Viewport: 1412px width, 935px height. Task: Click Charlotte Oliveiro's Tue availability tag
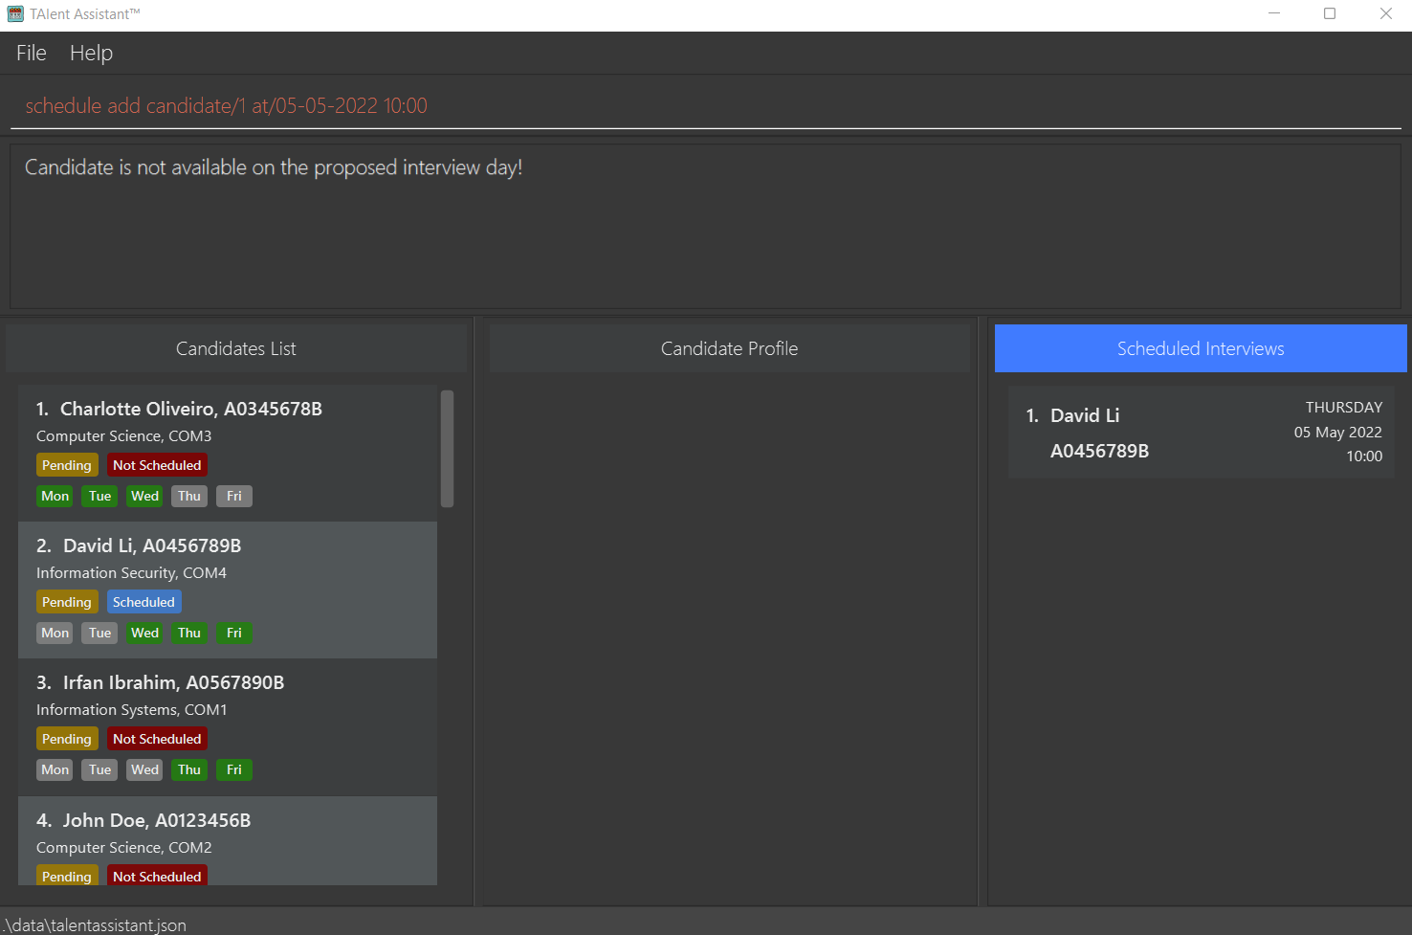(99, 496)
